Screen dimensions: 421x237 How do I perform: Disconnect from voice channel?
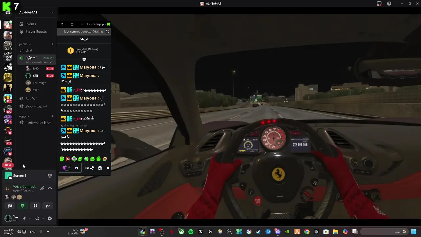click(50, 189)
